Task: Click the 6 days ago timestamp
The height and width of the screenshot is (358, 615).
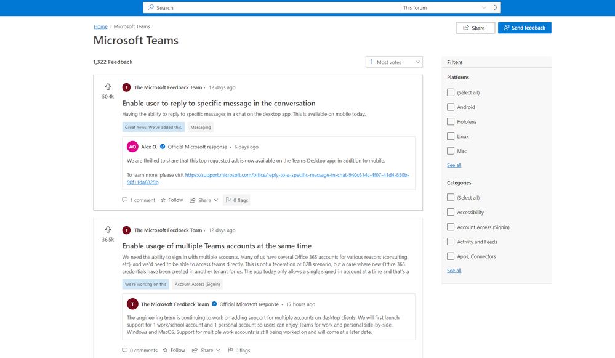Action: [x=246, y=147]
